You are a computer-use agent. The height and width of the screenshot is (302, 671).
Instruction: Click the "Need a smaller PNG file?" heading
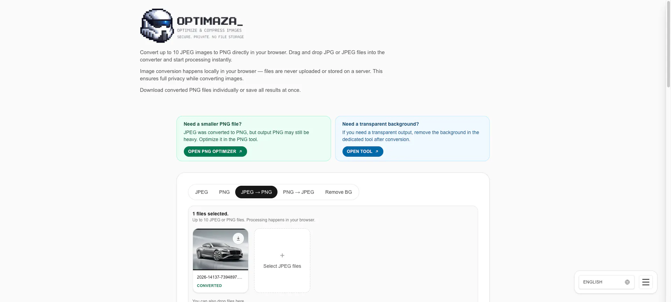click(x=212, y=124)
